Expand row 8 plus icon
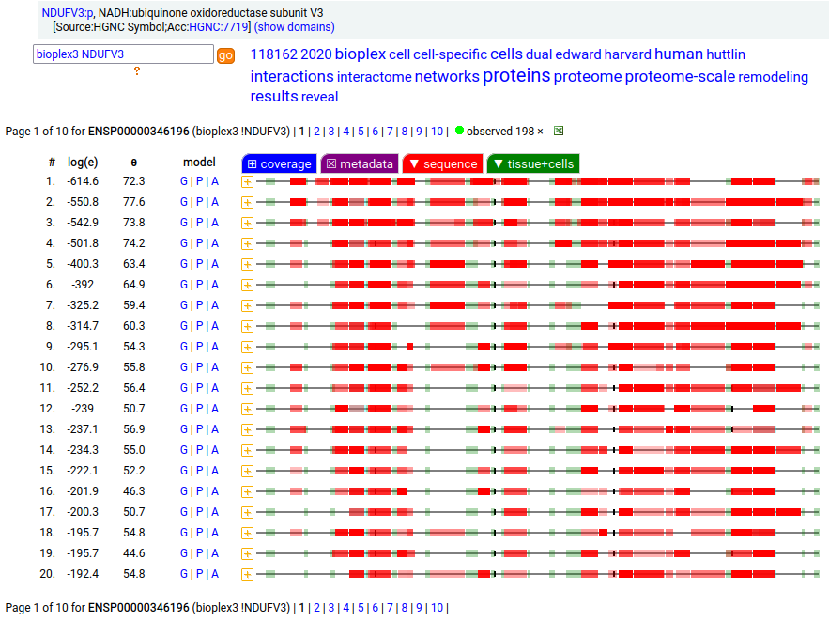The height and width of the screenshot is (622, 829). [x=247, y=326]
